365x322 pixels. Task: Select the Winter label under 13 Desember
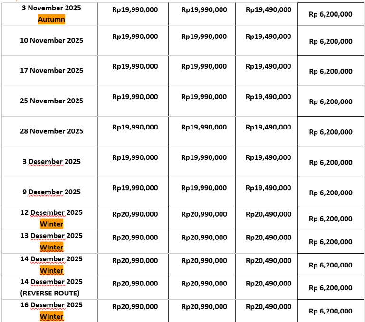click(x=51, y=248)
